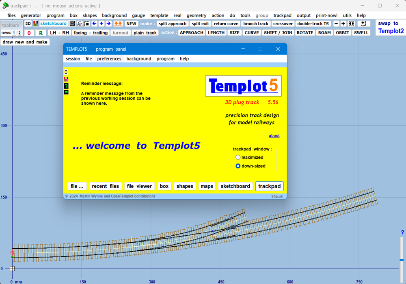Screen dimensions: 406x284
Task: Open the colour palette icon beside sketchboard
Action: tap(35, 24)
